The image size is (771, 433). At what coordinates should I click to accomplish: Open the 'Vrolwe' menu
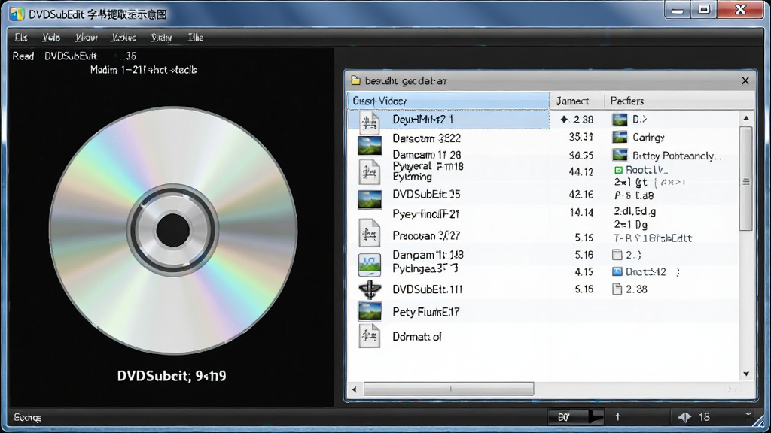coord(123,38)
